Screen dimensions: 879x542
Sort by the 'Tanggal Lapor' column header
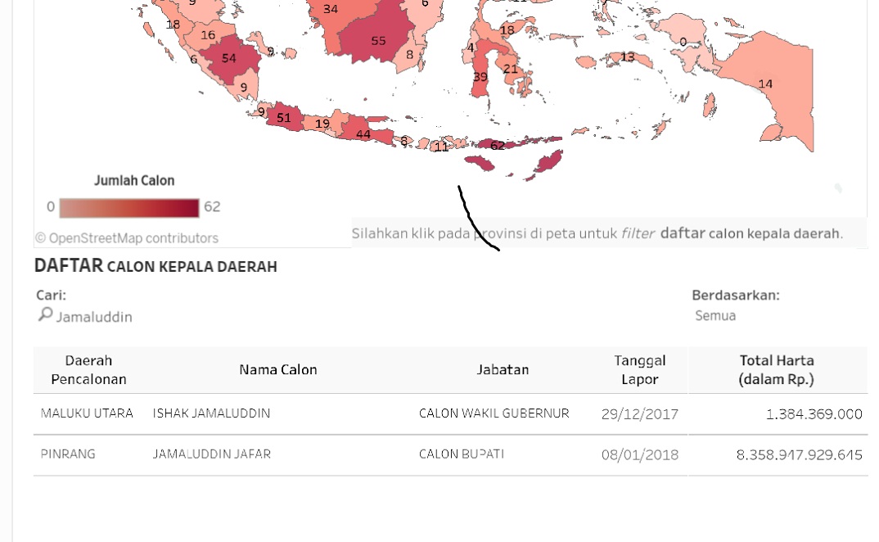639,368
